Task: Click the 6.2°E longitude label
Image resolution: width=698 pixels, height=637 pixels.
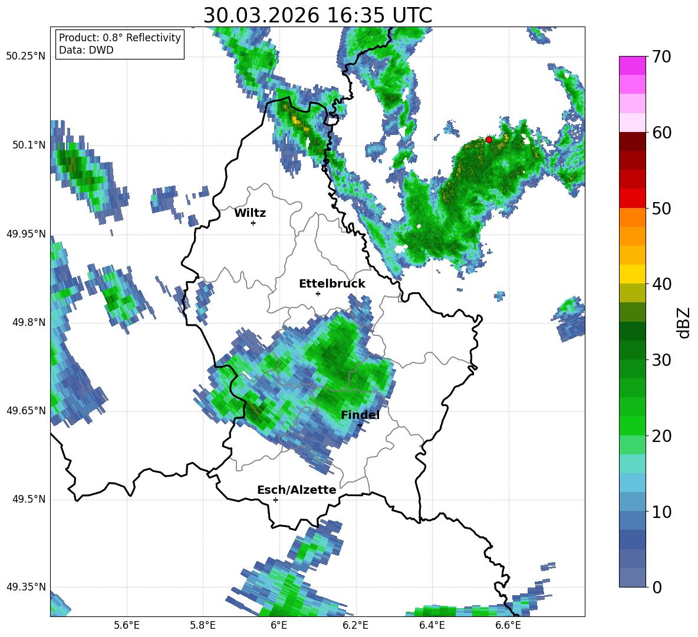Action: coord(355,626)
